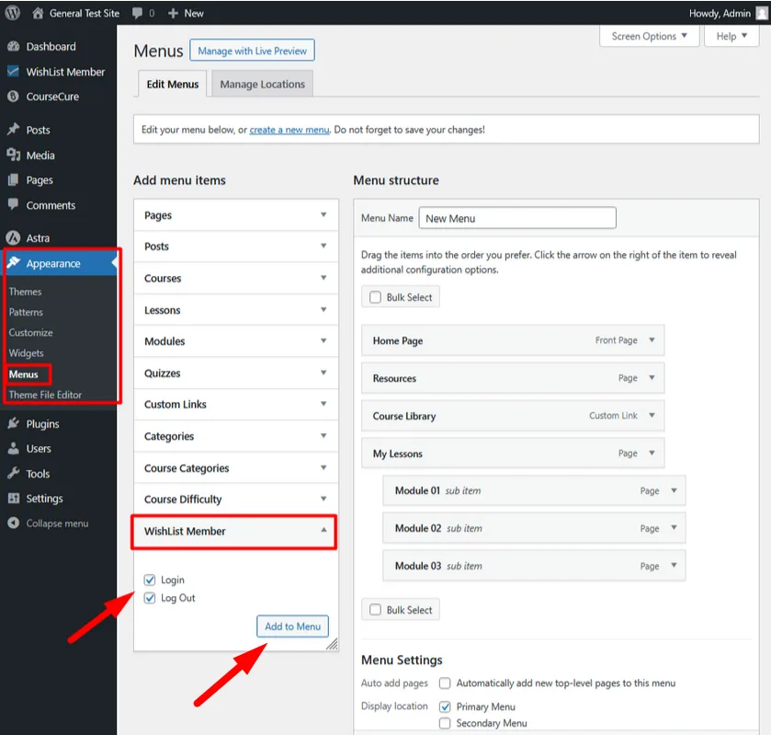Open Screen Options dropdown
771x735 pixels.
(649, 35)
